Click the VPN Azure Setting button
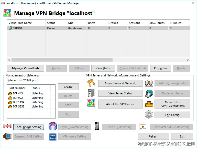Image resolution: width=197 pixels, height=148 pixels. coord(75,136)
